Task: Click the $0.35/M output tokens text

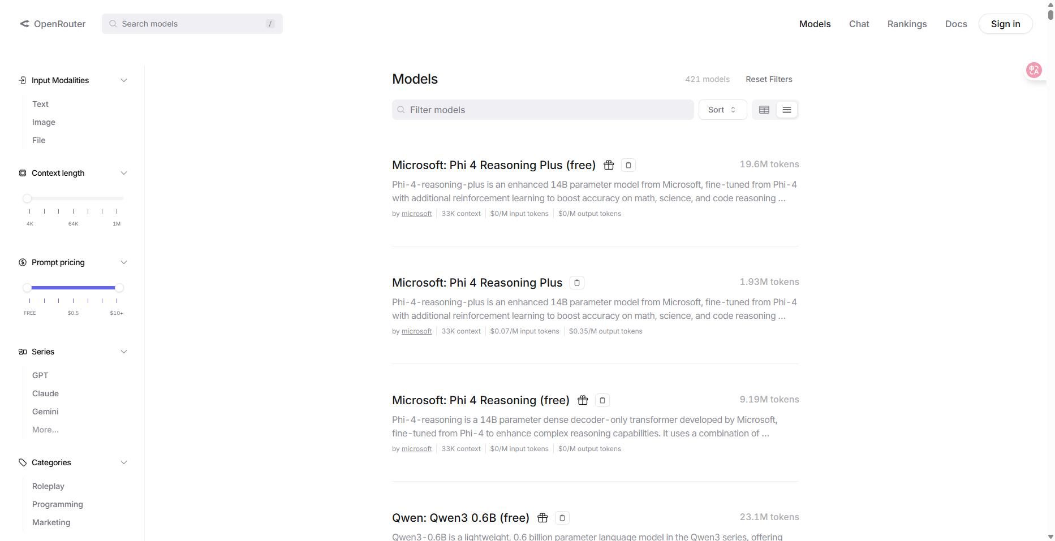Action: click(606, 331)
